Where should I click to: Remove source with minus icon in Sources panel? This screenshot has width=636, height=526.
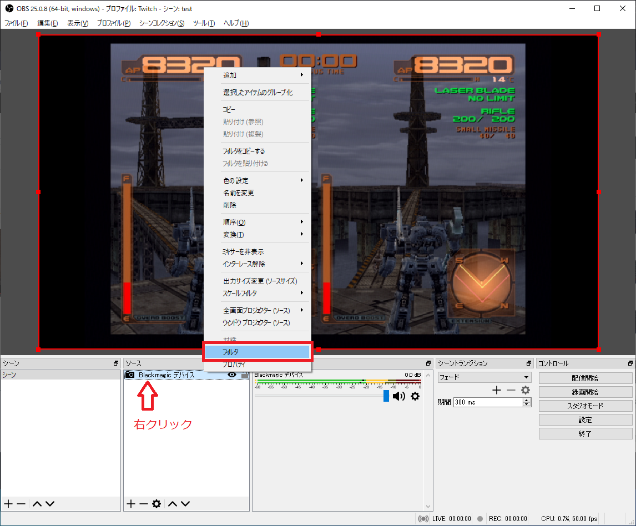(x=144, y=504)
